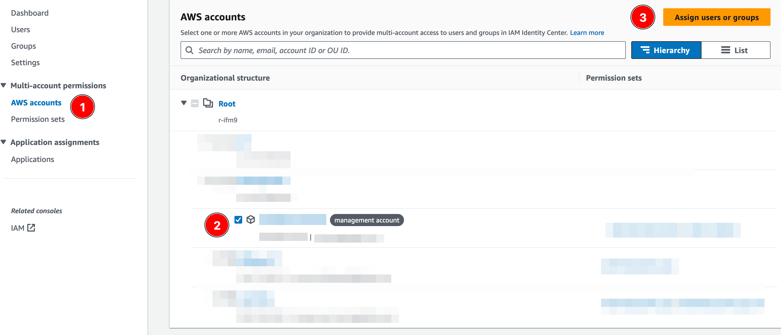This screenshot has height=335, width=781.
Task: Click the Root organization folder icon
Action: (208, 103)
